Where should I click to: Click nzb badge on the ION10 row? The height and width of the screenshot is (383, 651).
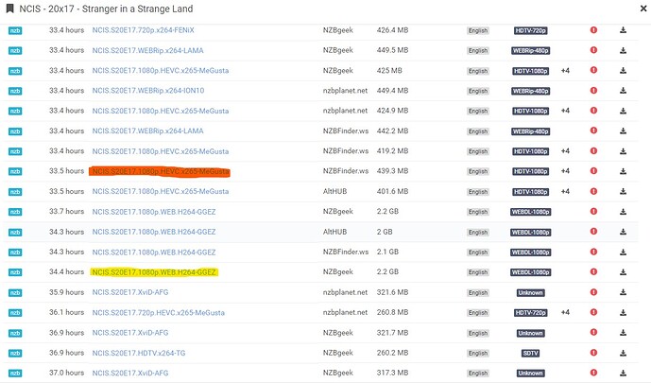pos(15,91)
